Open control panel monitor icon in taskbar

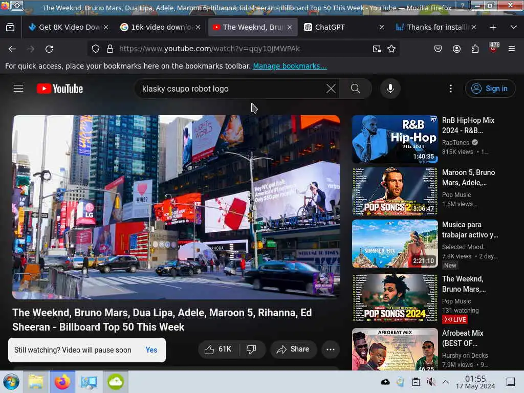[x=89, y=382]
